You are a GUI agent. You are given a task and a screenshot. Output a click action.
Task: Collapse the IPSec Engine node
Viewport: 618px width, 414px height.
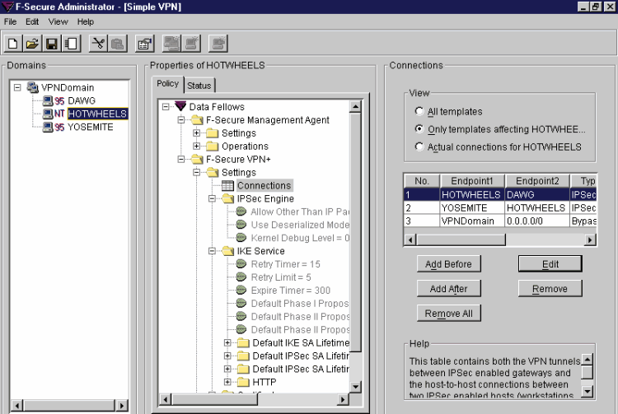[212, 198]
